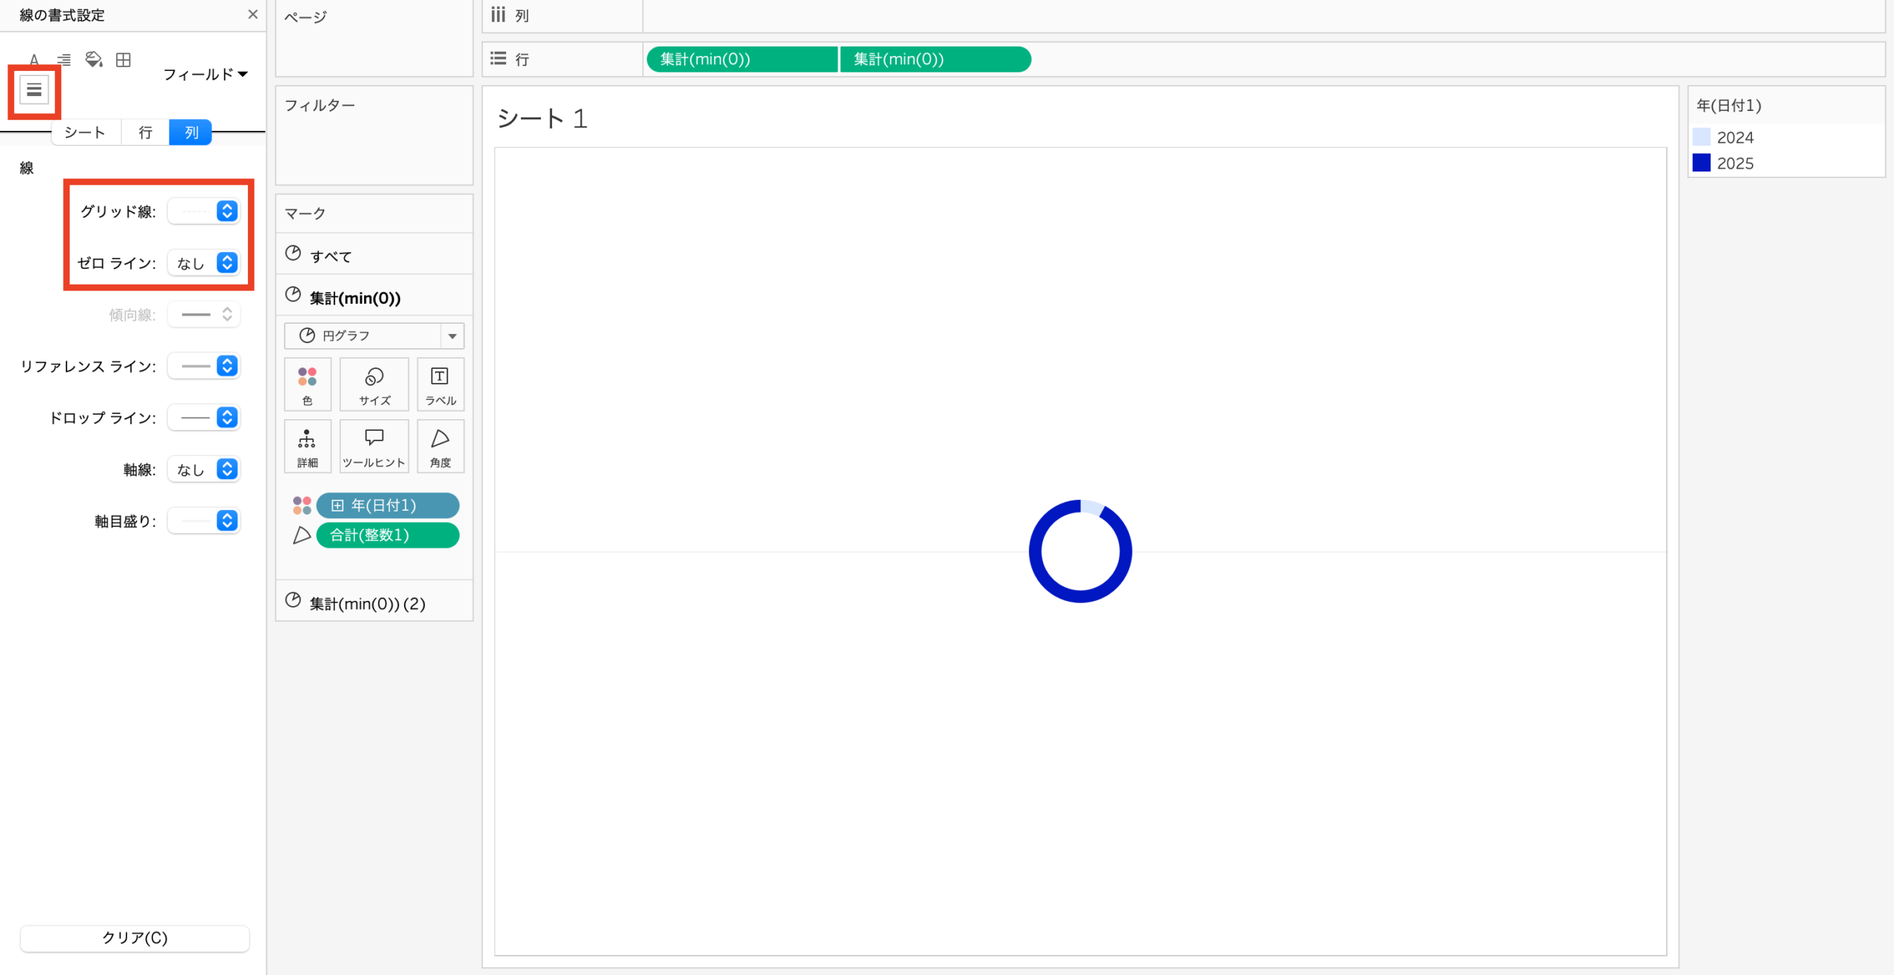
Task: Click the Clear button
Action: tap(135, 938)
